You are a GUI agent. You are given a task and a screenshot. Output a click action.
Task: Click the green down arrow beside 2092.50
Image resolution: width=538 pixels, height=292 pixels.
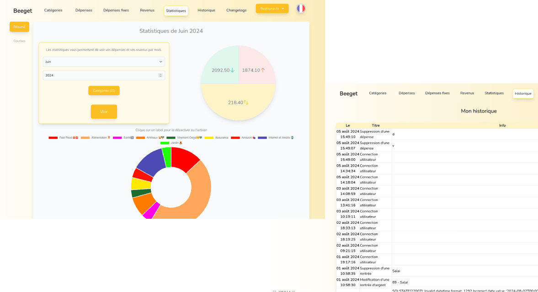(232, 70)
